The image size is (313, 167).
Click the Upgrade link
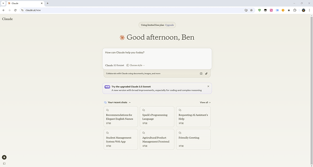click(x=169, y=25)
